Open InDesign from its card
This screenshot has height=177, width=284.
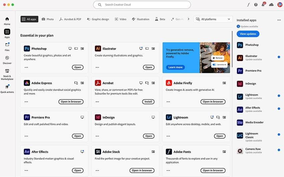[149, 136]
